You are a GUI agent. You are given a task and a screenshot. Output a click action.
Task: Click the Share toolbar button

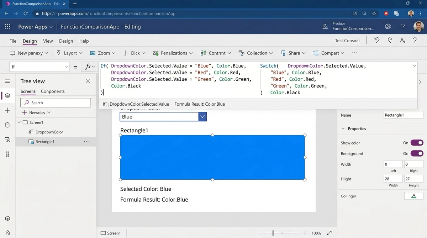pos(294,53)
